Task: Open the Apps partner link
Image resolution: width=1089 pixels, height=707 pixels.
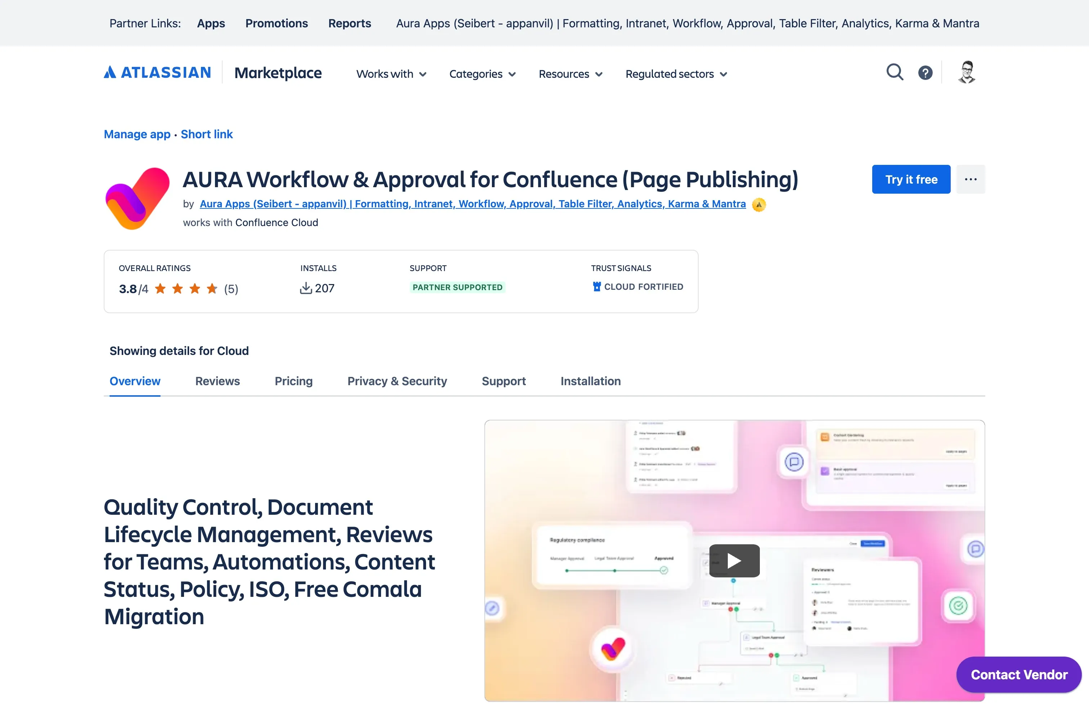Action: point(211,23)
